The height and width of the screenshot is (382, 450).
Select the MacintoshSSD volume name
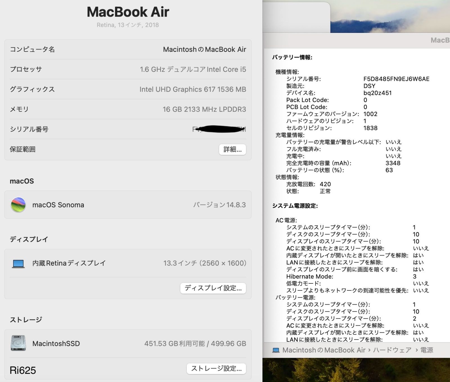[56, 343]
